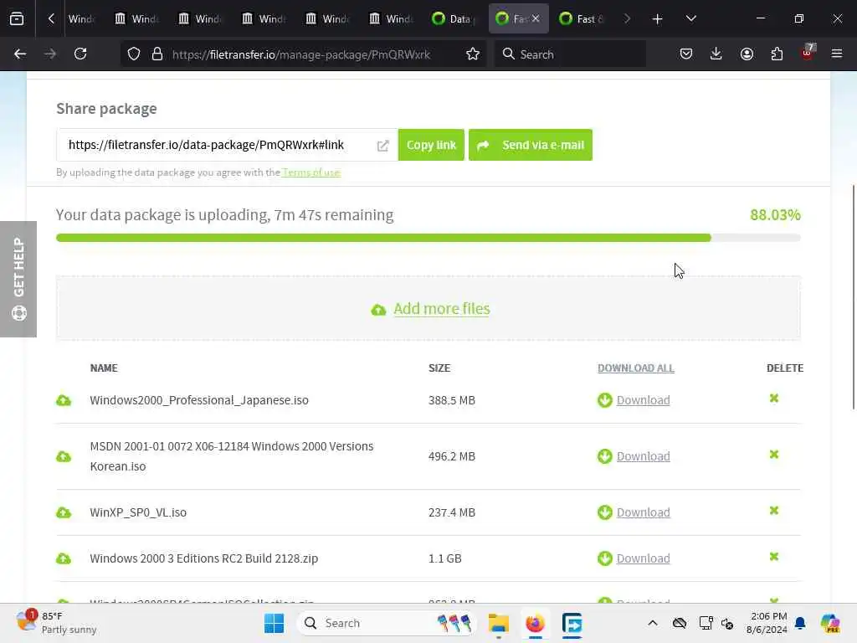Viewport: 857px width, 643px height.
Task: Open clock and date 2:06 PM
Action: pos(767,623)
